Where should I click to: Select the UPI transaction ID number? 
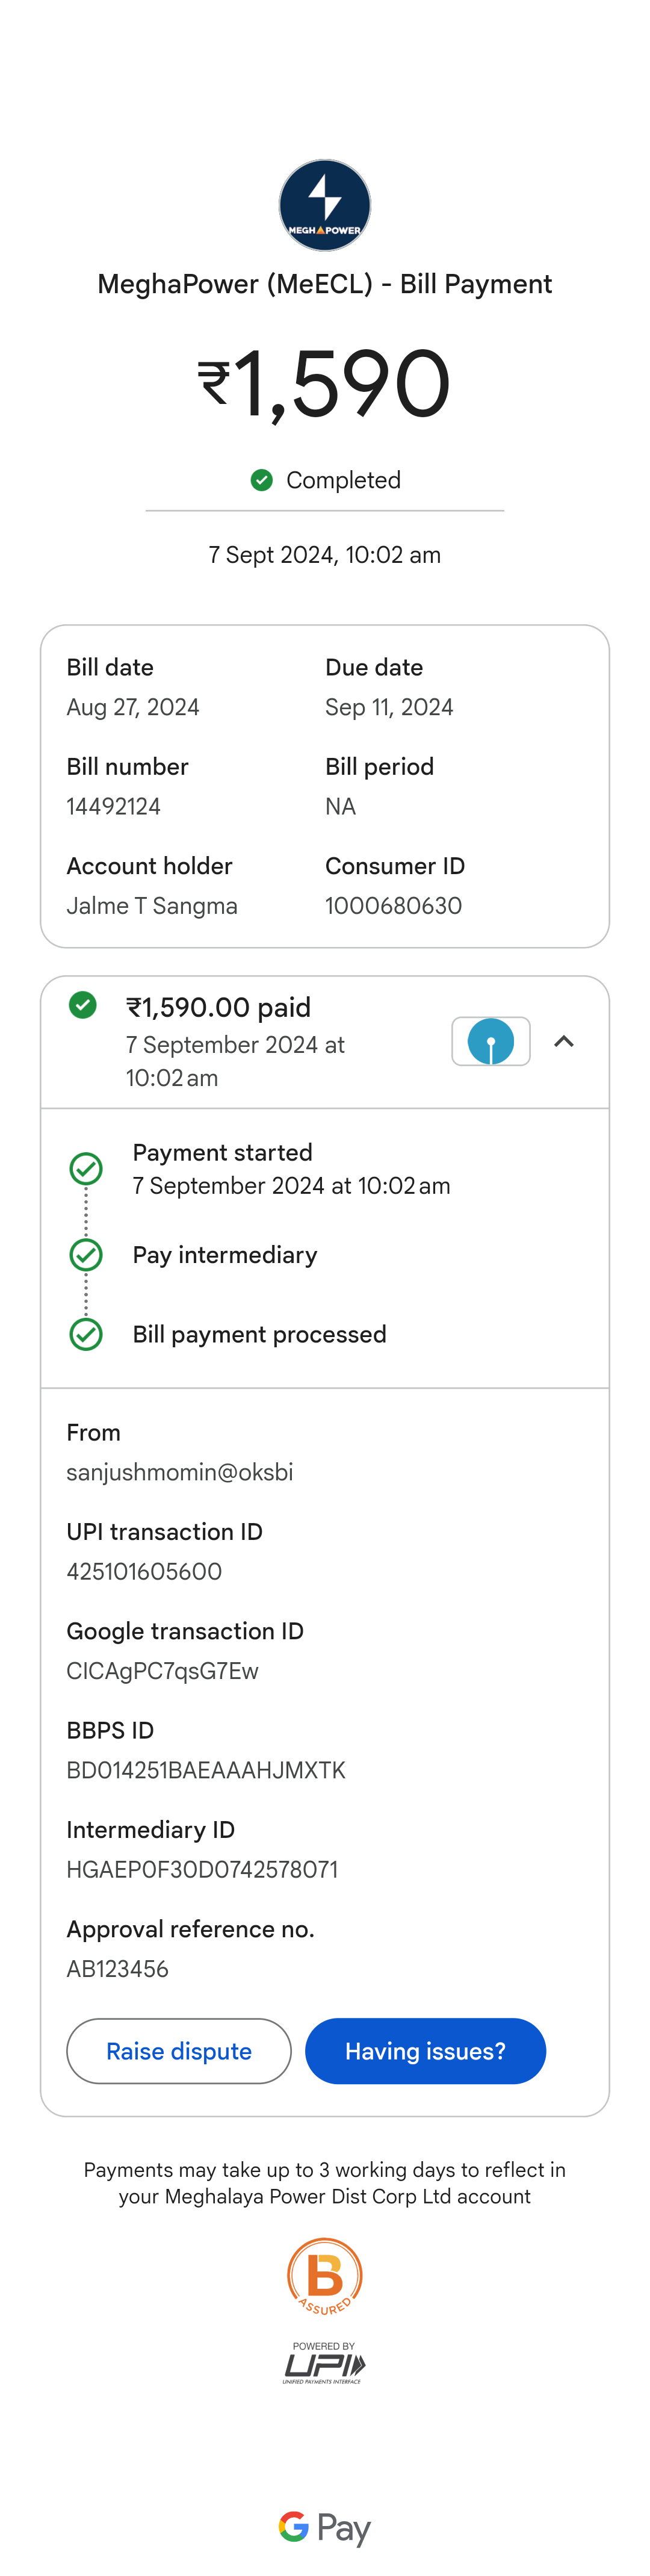(144, 1571)
